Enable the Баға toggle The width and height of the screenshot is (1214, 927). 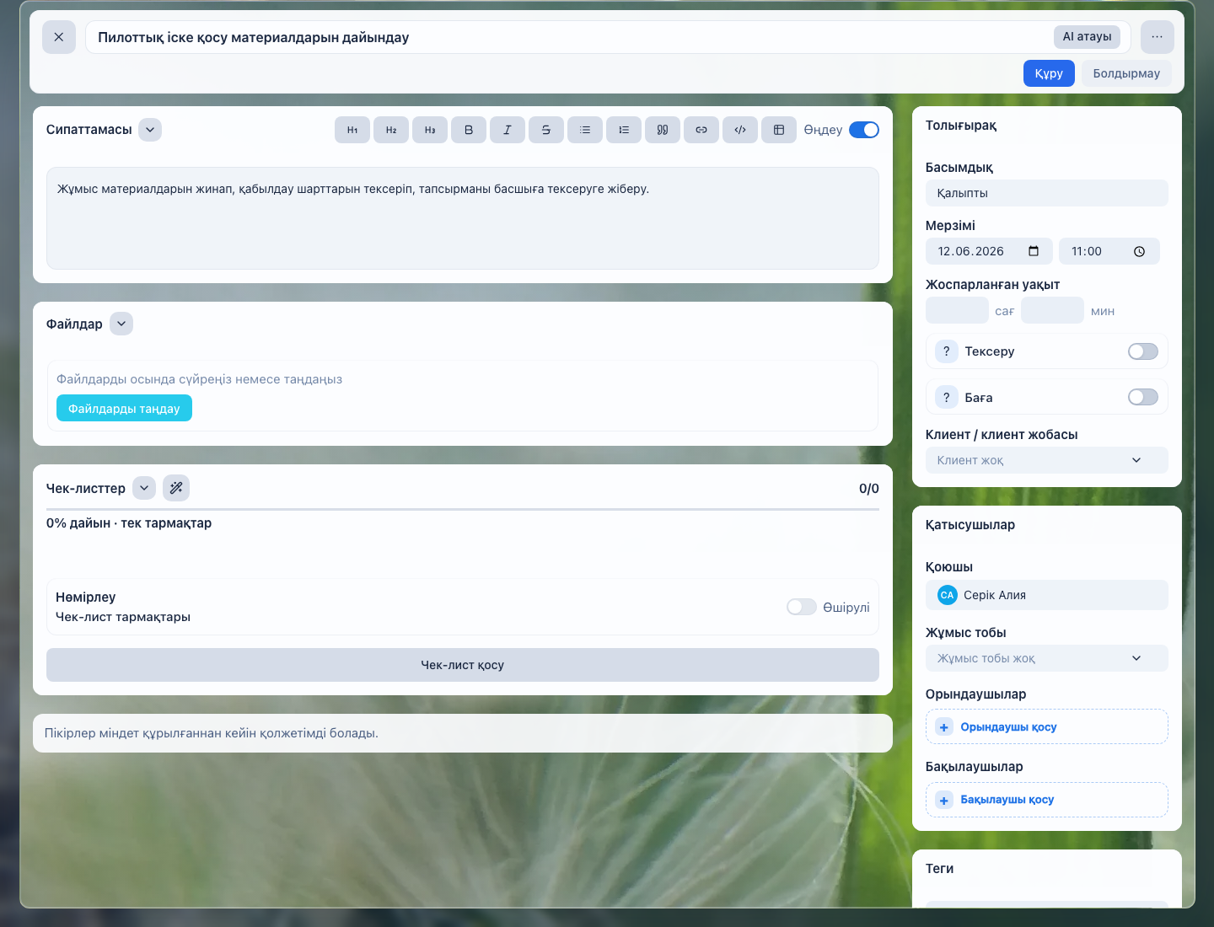point(1143,397)
